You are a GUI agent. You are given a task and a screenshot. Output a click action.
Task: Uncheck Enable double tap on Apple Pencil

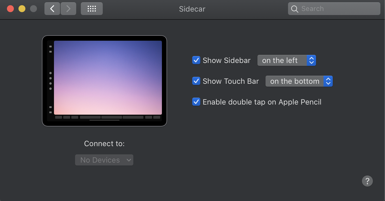point(196,102)
